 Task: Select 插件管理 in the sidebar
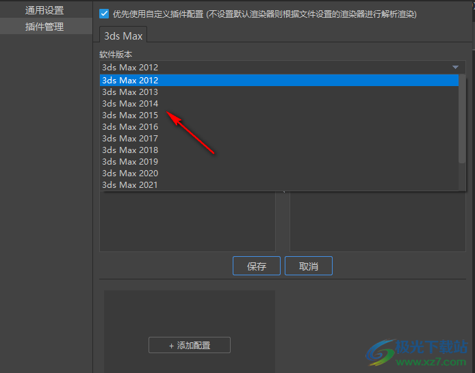(44, 27)
